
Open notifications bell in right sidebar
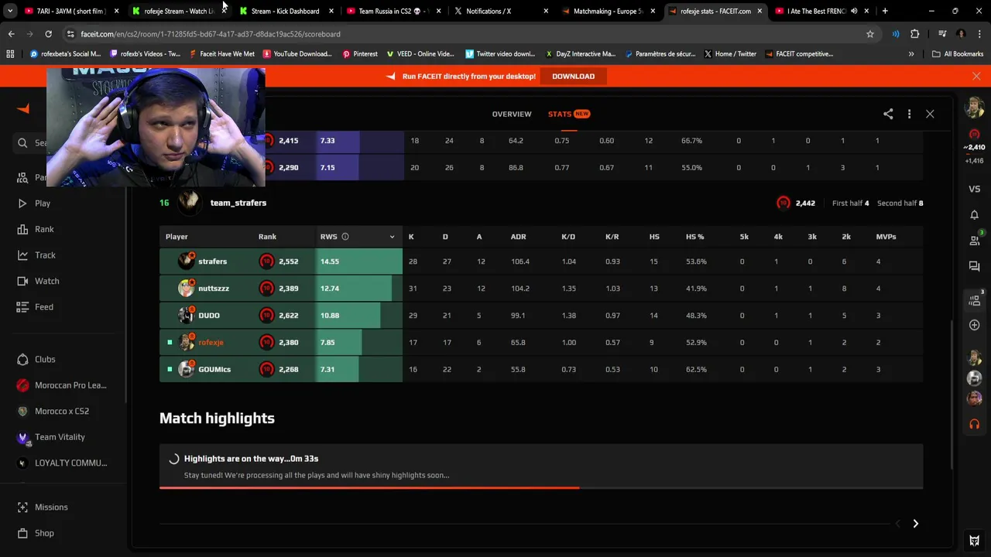pyautogui.click(x=975, y=215)
